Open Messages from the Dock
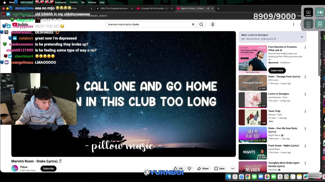Viewport: 325px width, 182px height. click(254, 177)
